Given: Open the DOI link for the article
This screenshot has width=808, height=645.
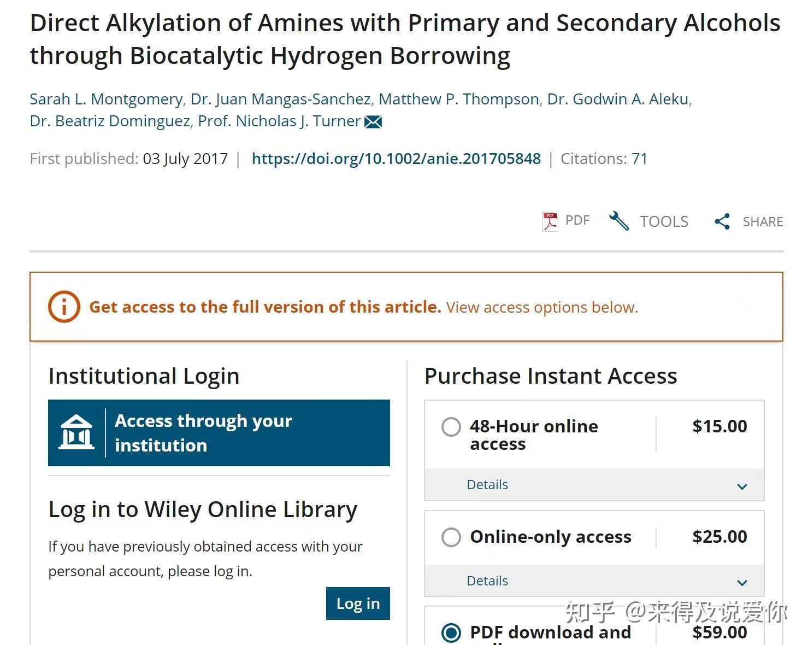Looking at the screenshot, I should coord(396,159).
